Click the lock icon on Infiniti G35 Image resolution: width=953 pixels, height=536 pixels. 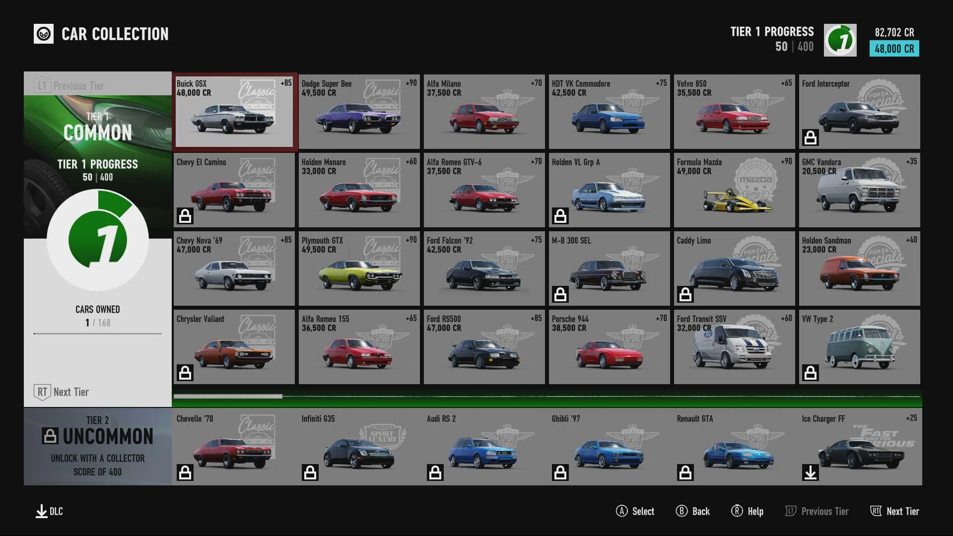click(x=310, y=472)
